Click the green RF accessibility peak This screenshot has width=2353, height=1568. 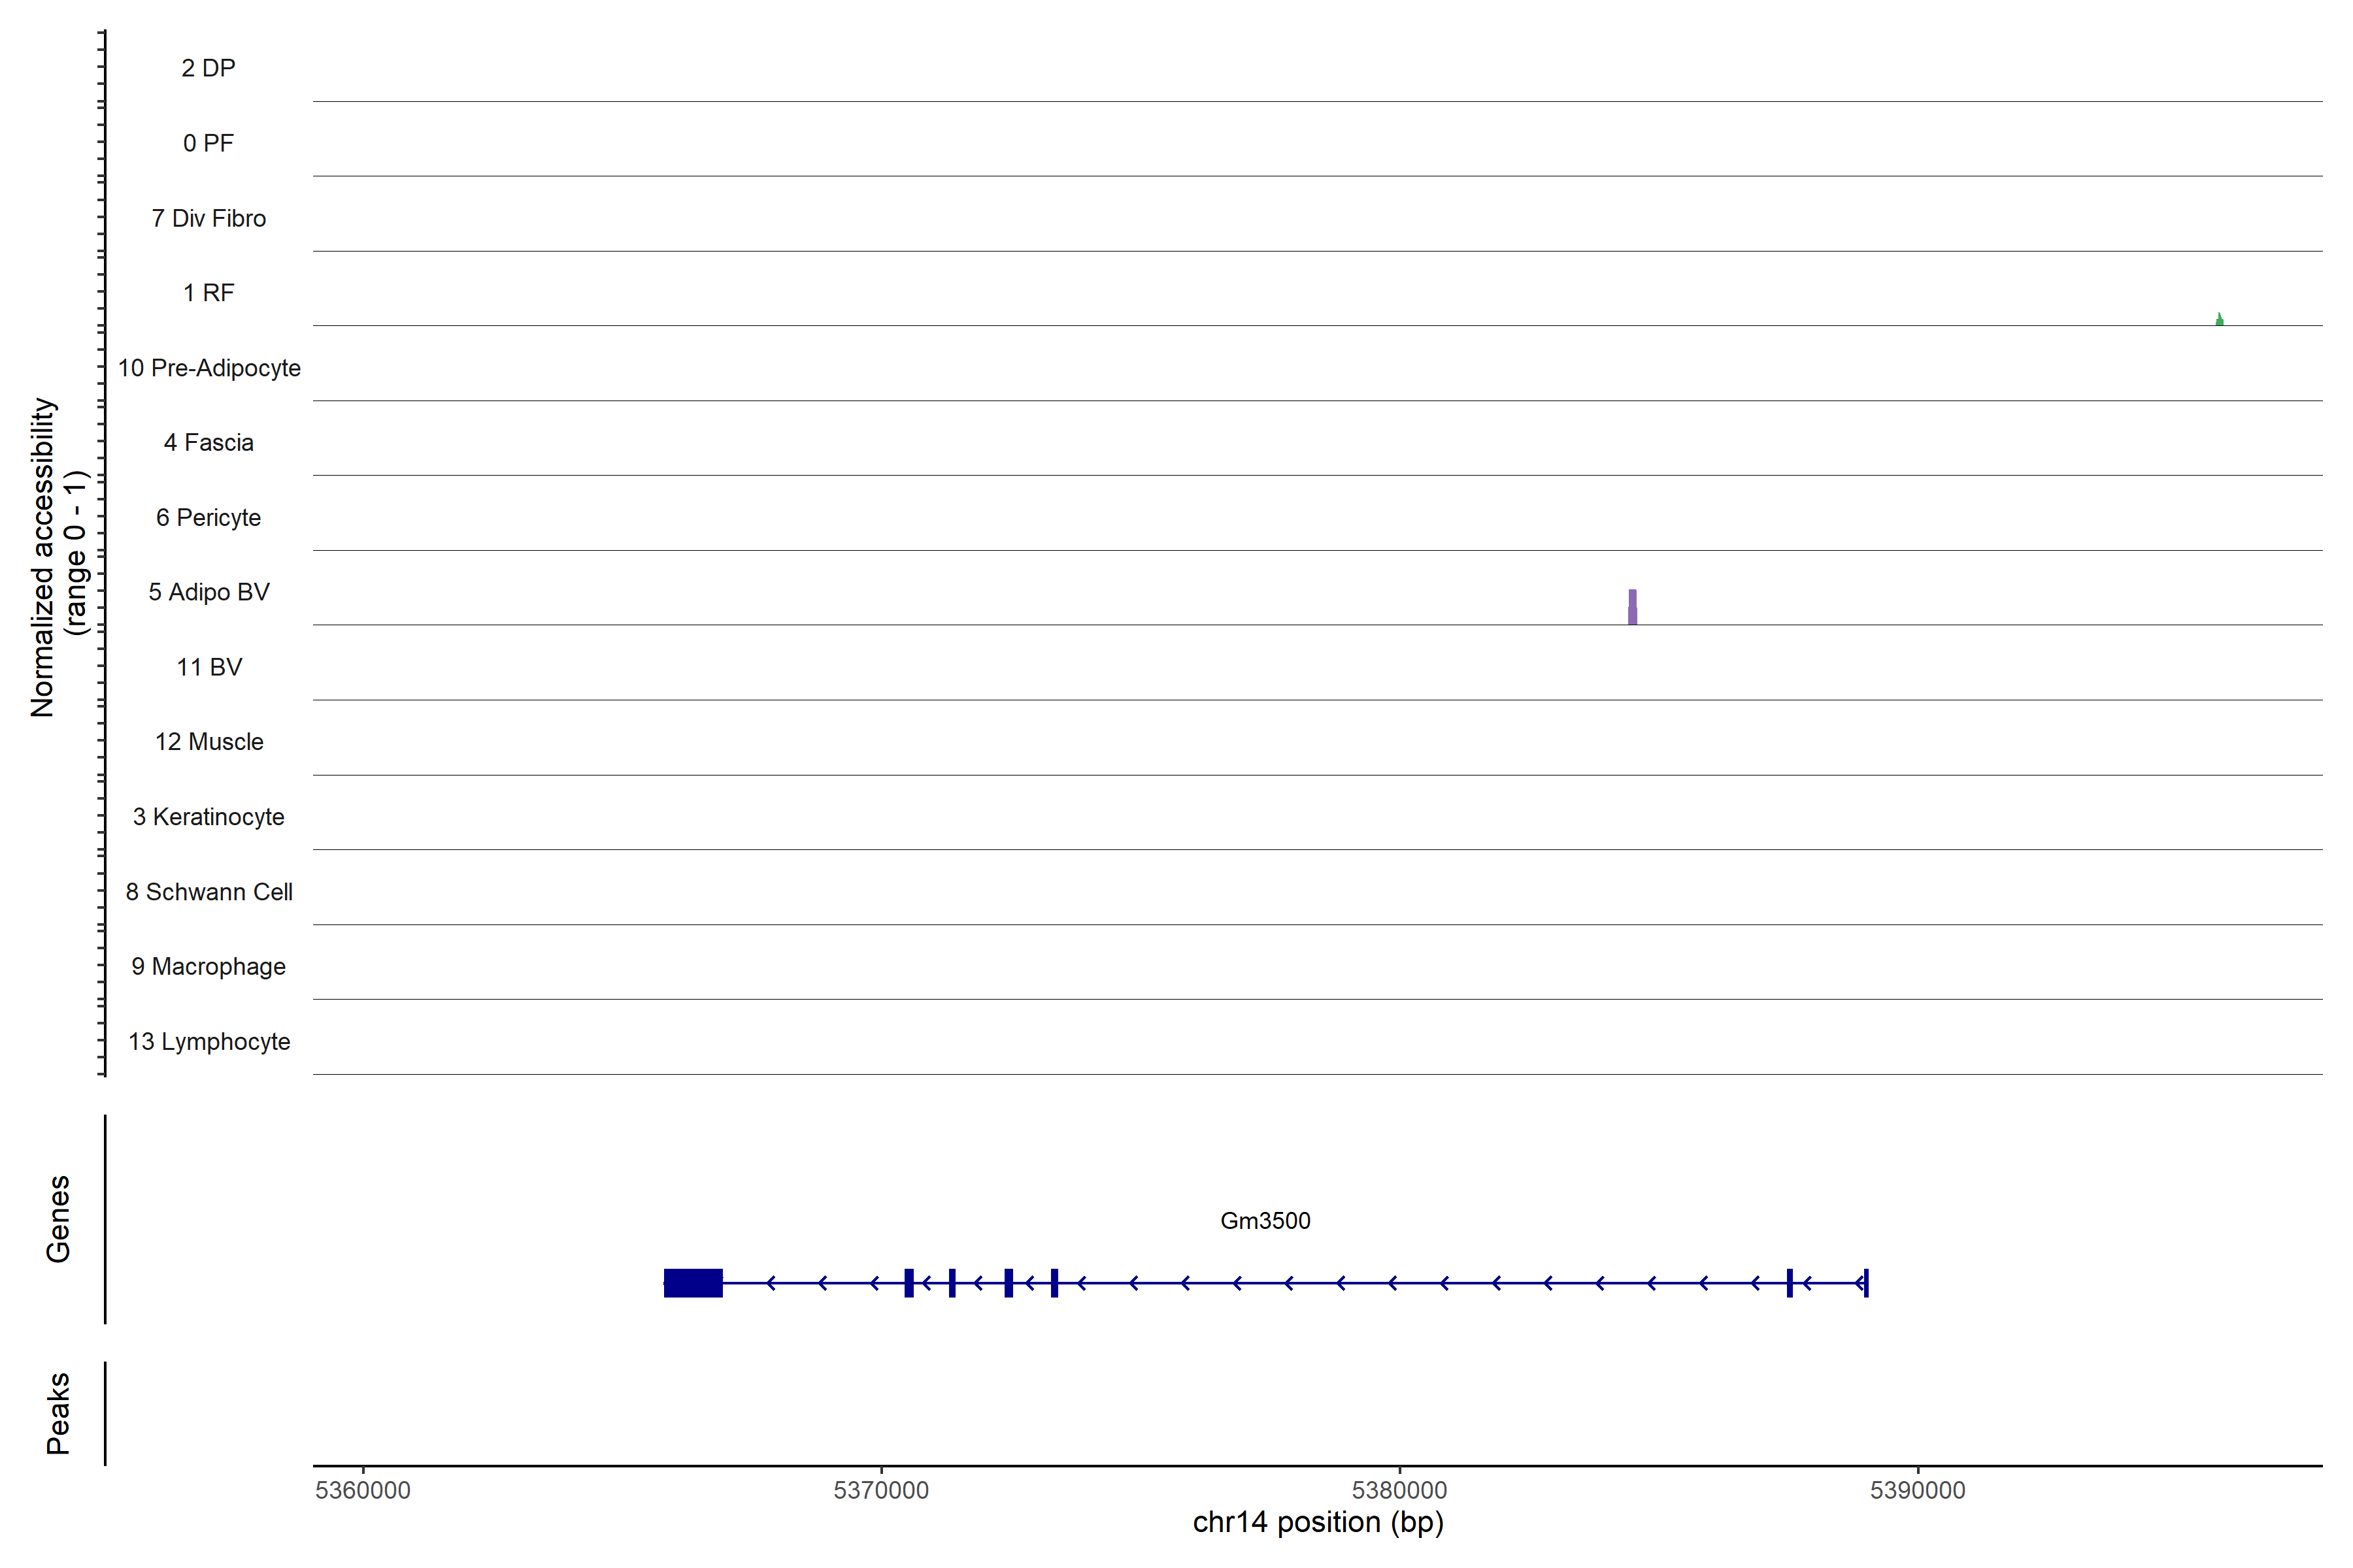coord(2219,321)
